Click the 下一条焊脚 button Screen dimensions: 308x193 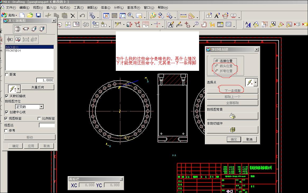(x=232, y=91)
